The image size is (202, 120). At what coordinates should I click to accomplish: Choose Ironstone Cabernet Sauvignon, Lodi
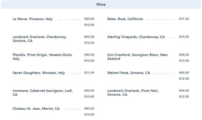[x=42, y=93]
